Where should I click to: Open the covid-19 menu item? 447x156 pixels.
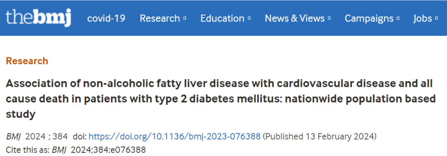(x=106, y=19)
